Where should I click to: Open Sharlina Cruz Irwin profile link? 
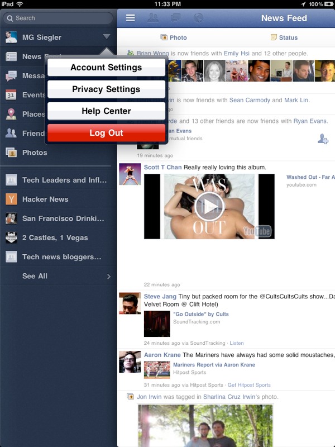229,397
